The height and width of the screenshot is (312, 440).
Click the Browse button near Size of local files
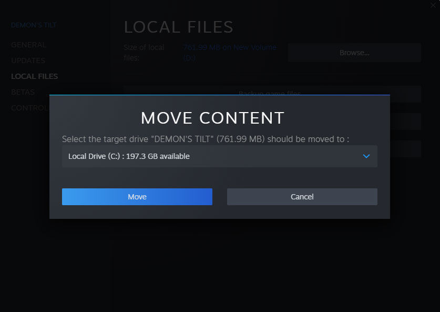[x=354, y=53]
